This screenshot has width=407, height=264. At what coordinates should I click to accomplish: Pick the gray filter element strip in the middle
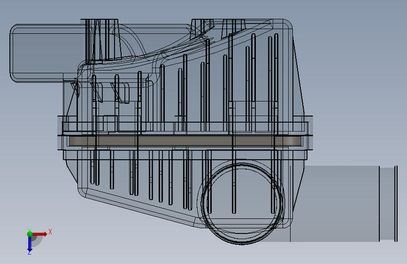(185, 141)
